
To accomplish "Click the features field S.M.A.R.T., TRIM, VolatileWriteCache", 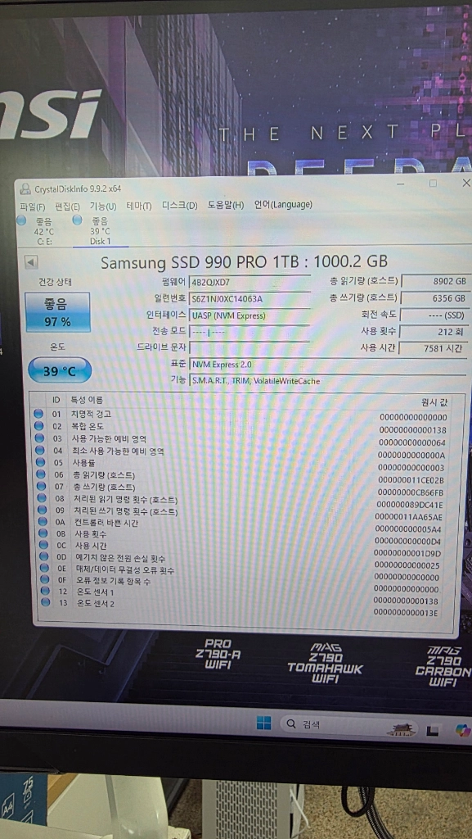I will pos(327,381).
